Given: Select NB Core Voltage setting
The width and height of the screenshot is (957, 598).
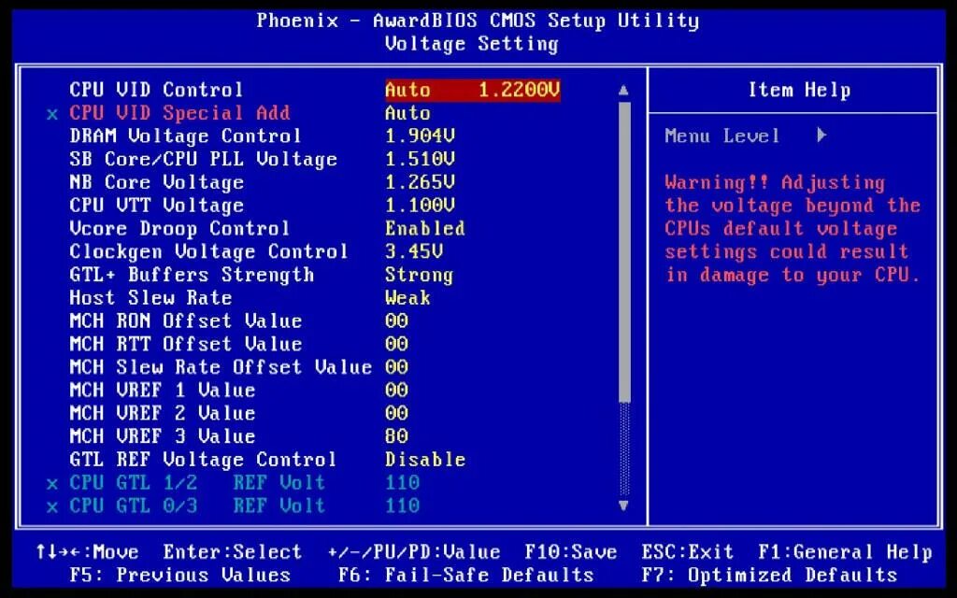Looking at the screenshot, I should tap(156, 182).
